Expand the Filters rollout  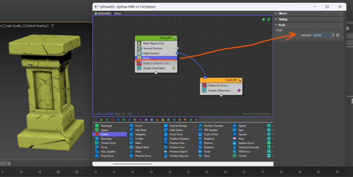tap(282, 13)
